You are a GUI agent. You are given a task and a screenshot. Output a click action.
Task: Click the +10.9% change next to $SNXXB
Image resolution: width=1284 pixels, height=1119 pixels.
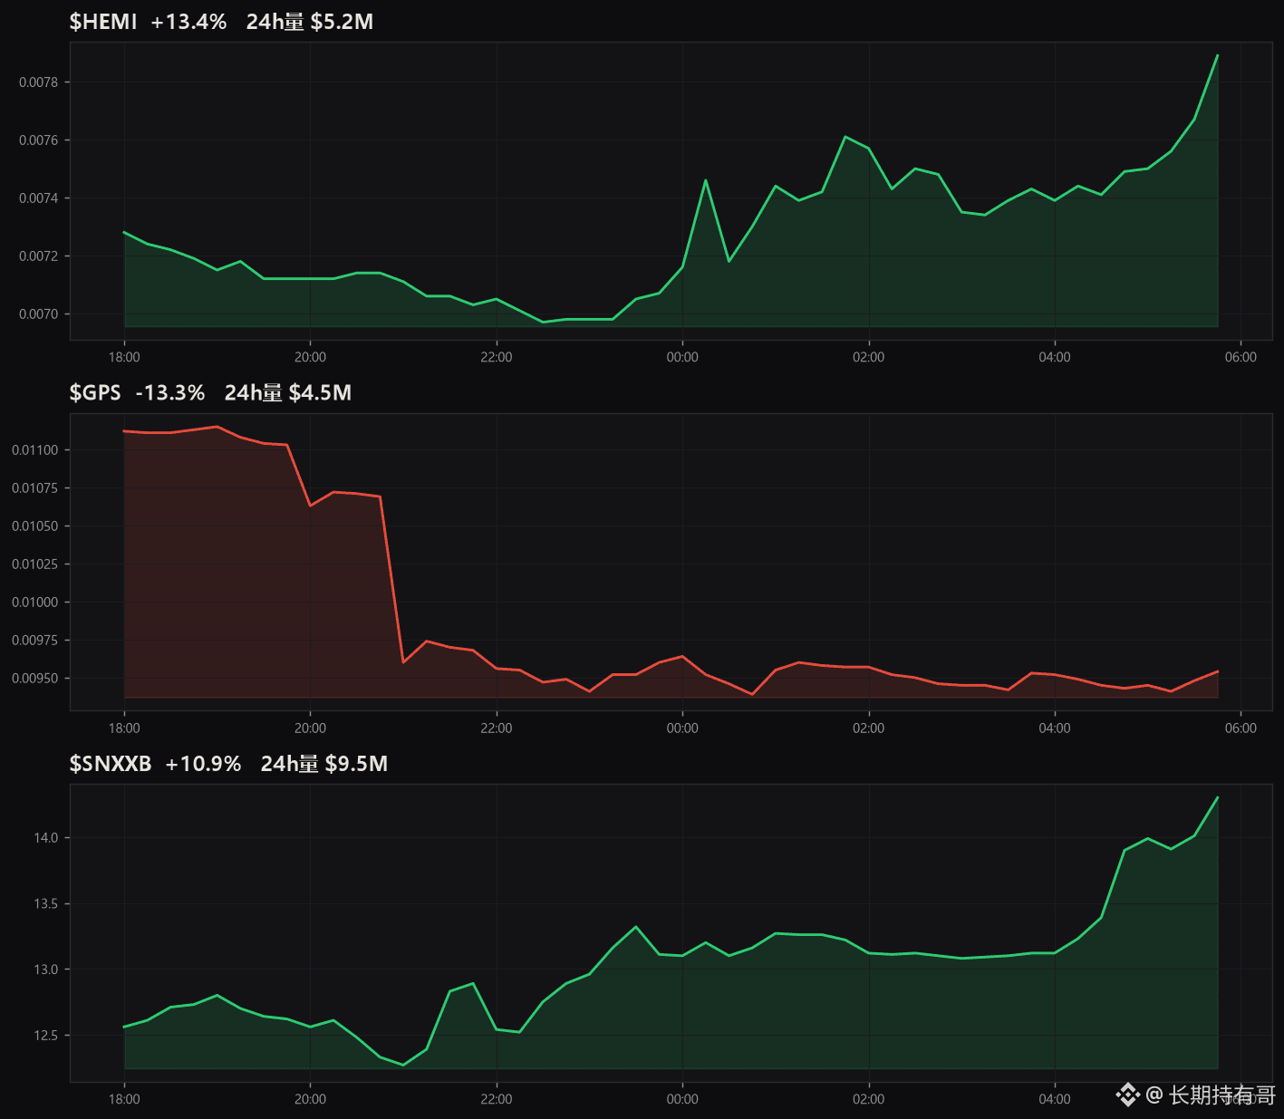203,764
